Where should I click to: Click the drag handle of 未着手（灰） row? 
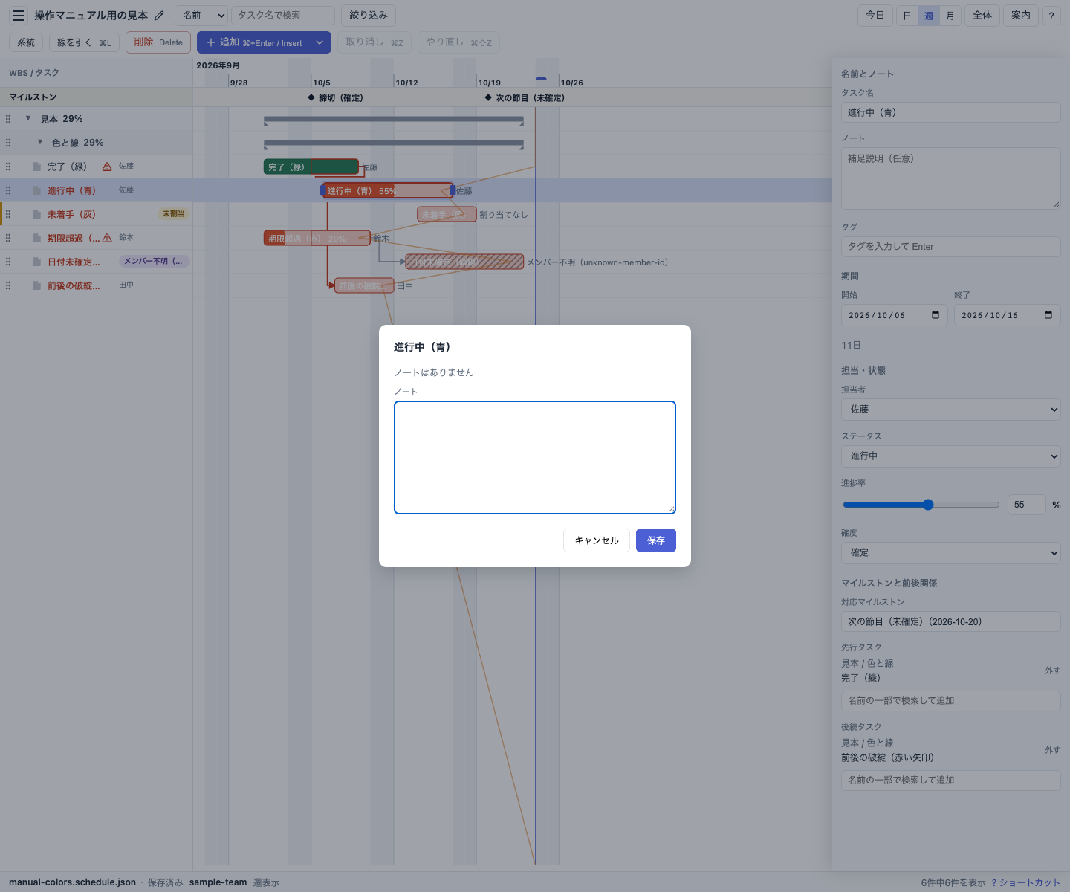pos(8,214)
